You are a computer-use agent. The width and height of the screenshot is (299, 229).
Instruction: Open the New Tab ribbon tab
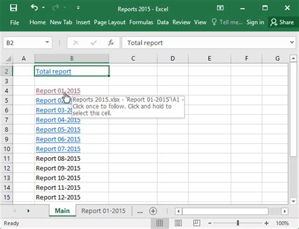pos(61,22)
